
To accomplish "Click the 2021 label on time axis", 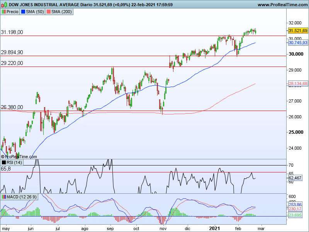I will tap(214, 229).
